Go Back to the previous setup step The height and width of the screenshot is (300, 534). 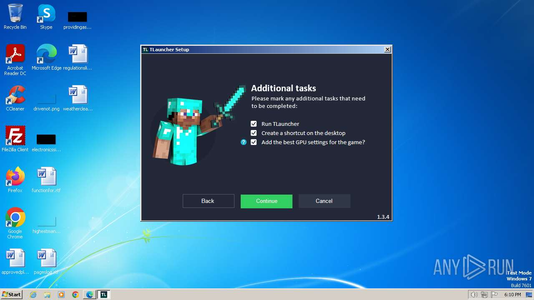(x=208, y=201)
